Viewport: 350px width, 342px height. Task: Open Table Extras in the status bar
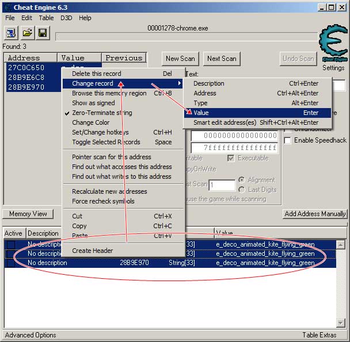[319, 335]
